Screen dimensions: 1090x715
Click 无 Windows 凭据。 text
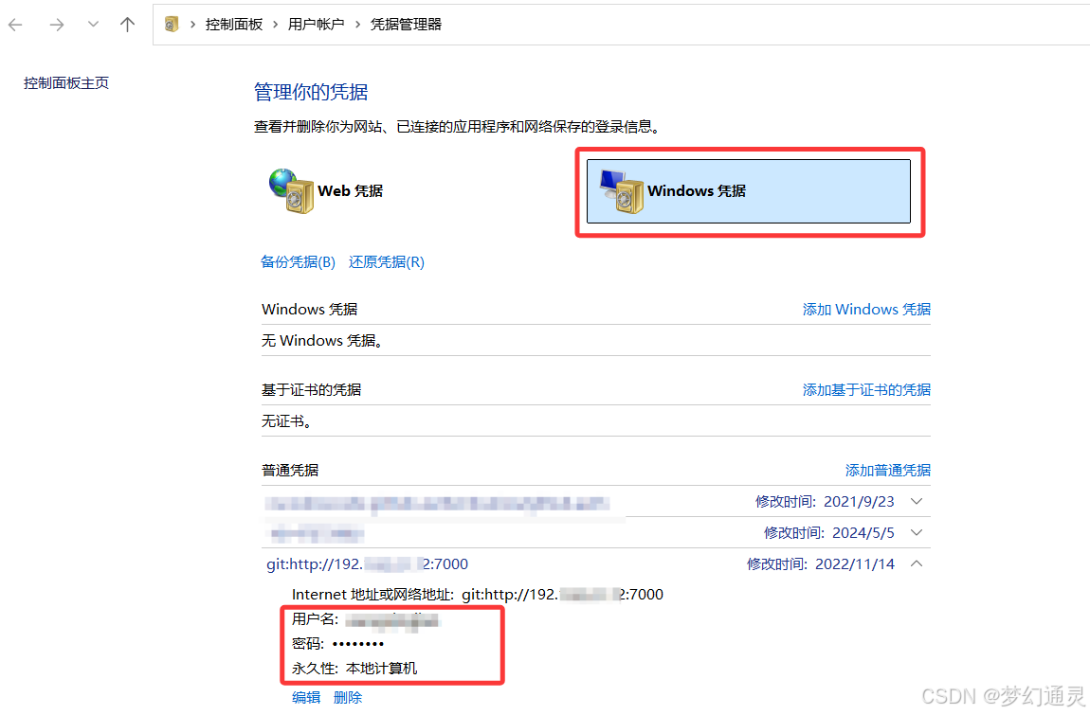[322, 341]
